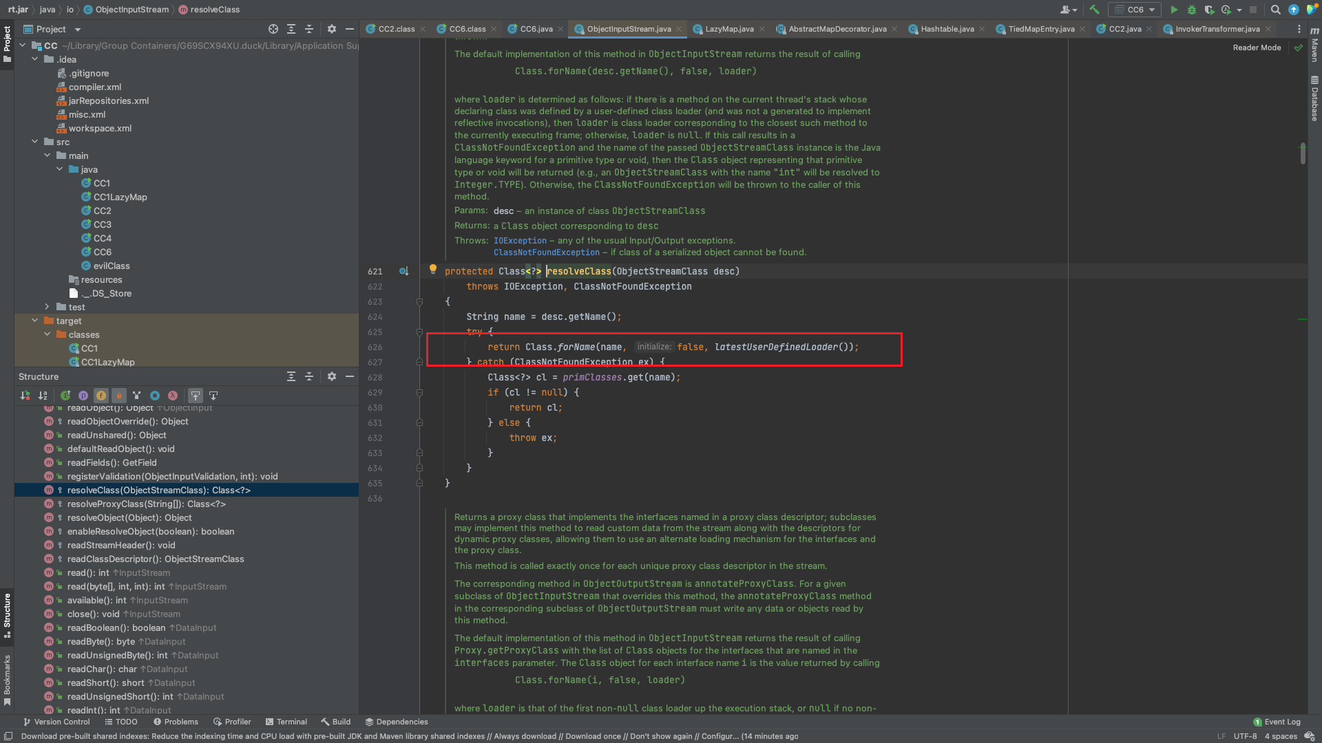1322x743 pixels.
Task: Open Version Control tool window
Action: 56,722
